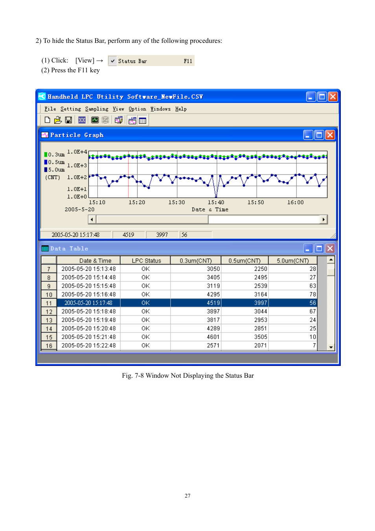This screenshot has width=375, height=531.
Task: Open graph settings icon with pencil
Action: click(119, 120)
